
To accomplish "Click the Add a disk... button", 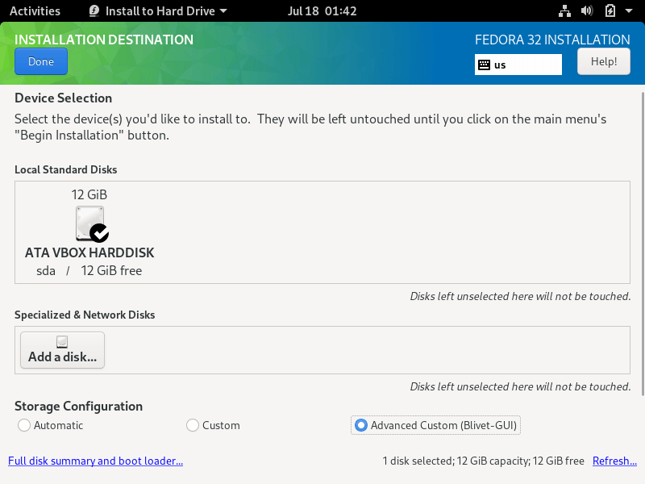I will click(x=63, y=350).
